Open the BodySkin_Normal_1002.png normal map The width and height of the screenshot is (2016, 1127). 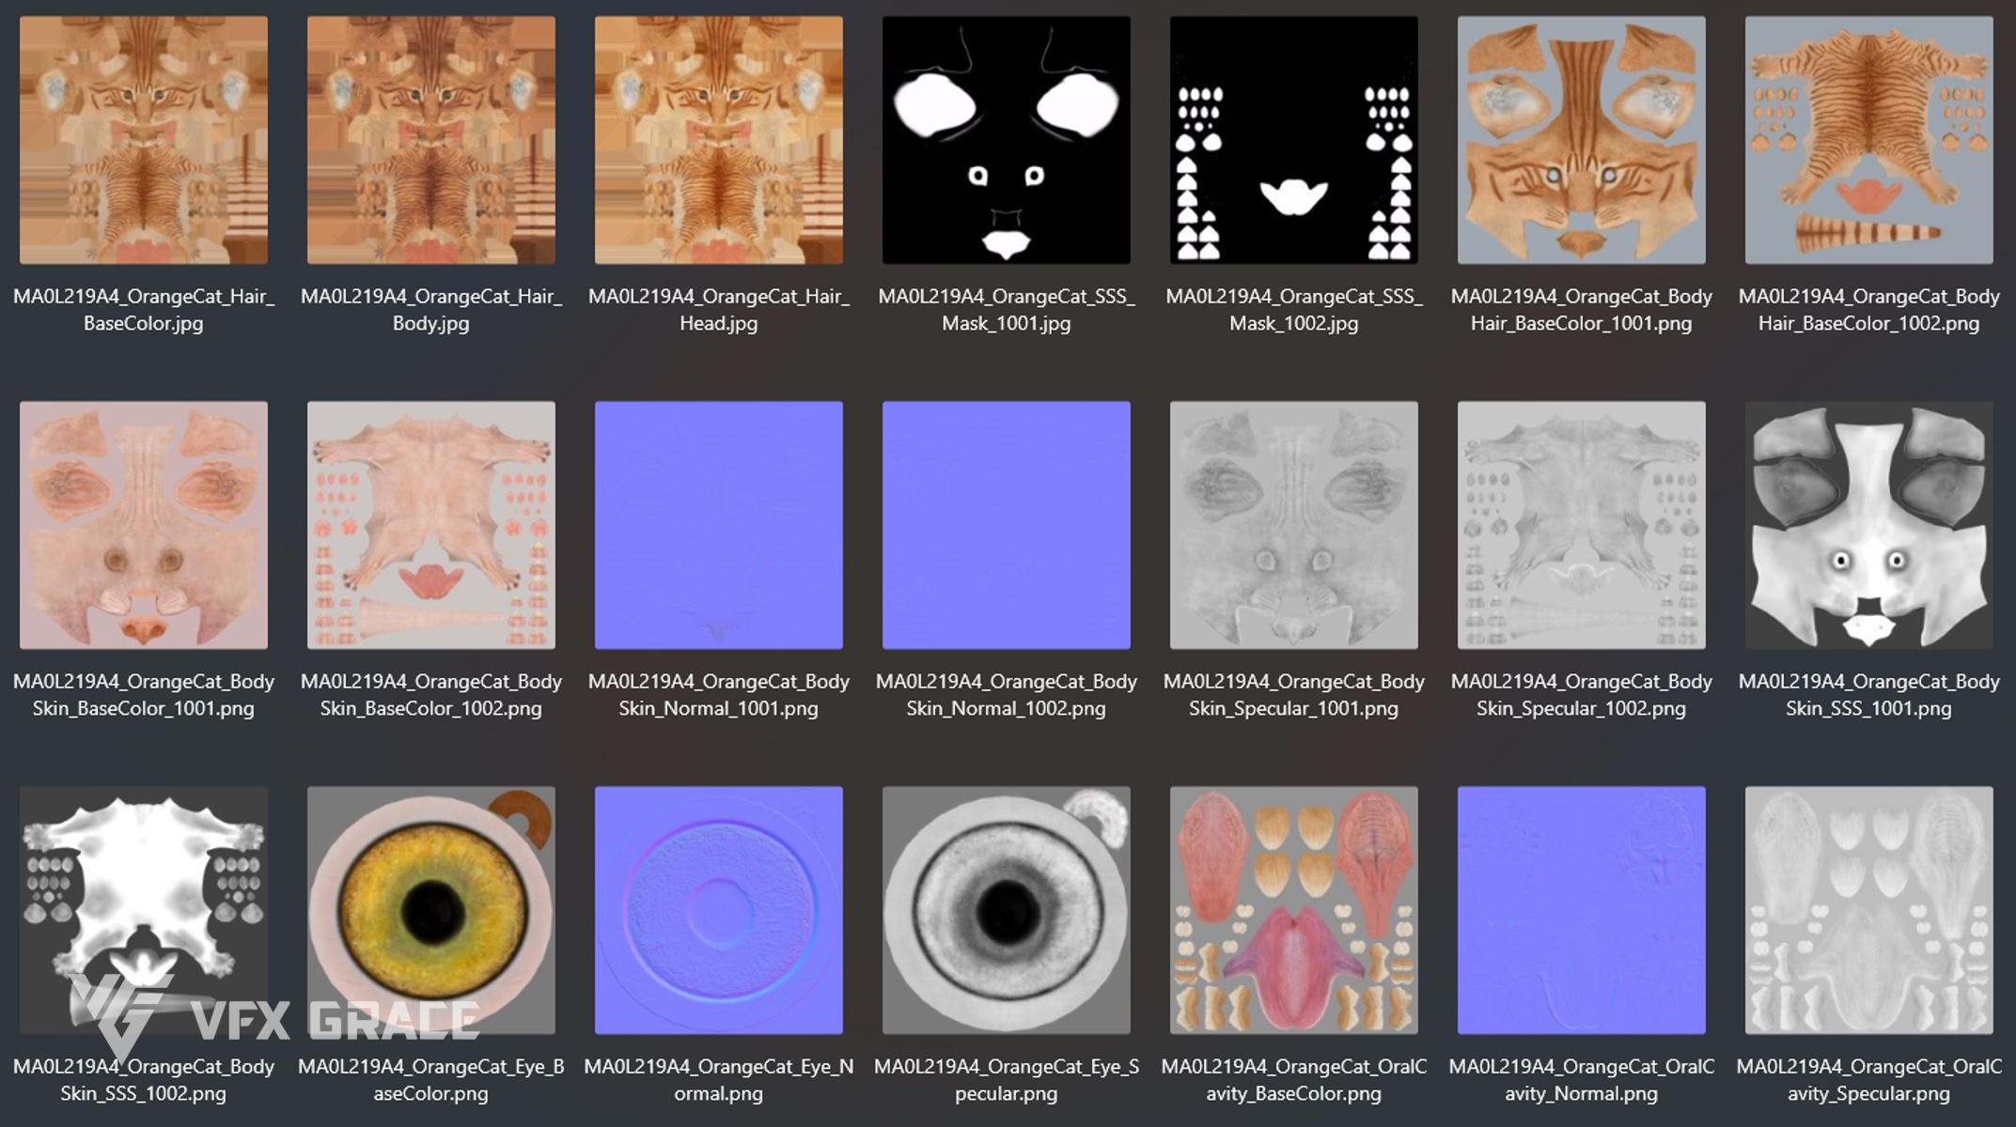(1007, 525)
